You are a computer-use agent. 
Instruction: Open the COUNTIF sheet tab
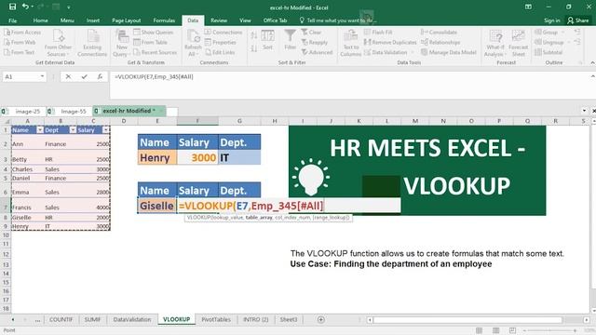61,320
